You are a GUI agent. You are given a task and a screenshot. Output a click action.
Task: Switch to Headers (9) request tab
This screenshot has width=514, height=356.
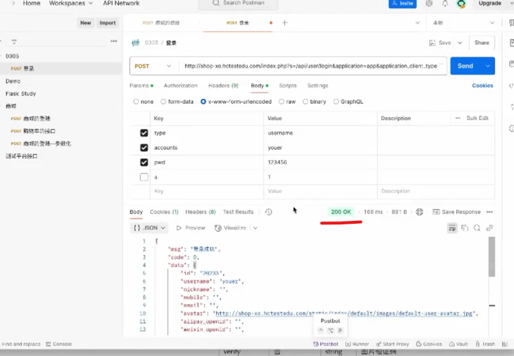[x=223, y=86]
